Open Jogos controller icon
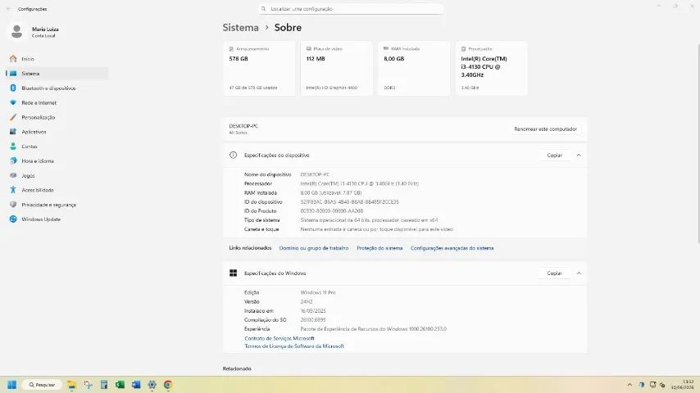This screenshot has height=393, width=700. 13,175
